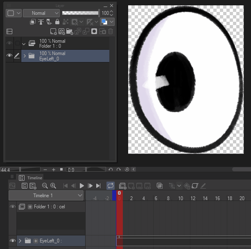251x249 pixels.
Task: Delete layer using the trash icon
Action: 111,31
